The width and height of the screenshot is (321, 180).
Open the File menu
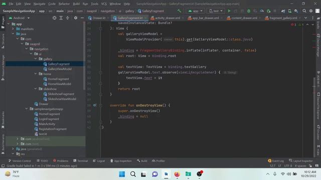(x=11, y=3)
